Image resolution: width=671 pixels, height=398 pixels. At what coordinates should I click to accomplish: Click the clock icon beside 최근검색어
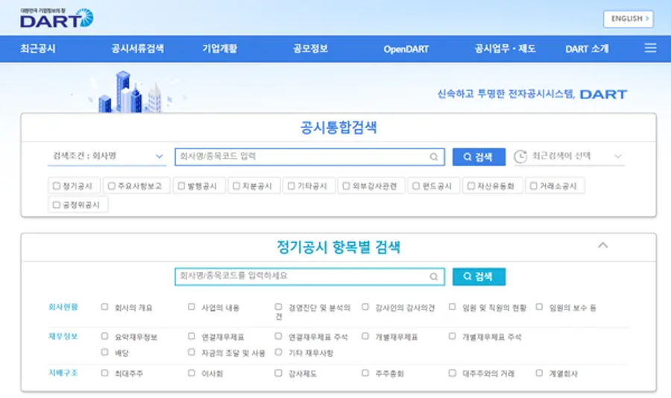pyautogui.click(x=520, y=157)
